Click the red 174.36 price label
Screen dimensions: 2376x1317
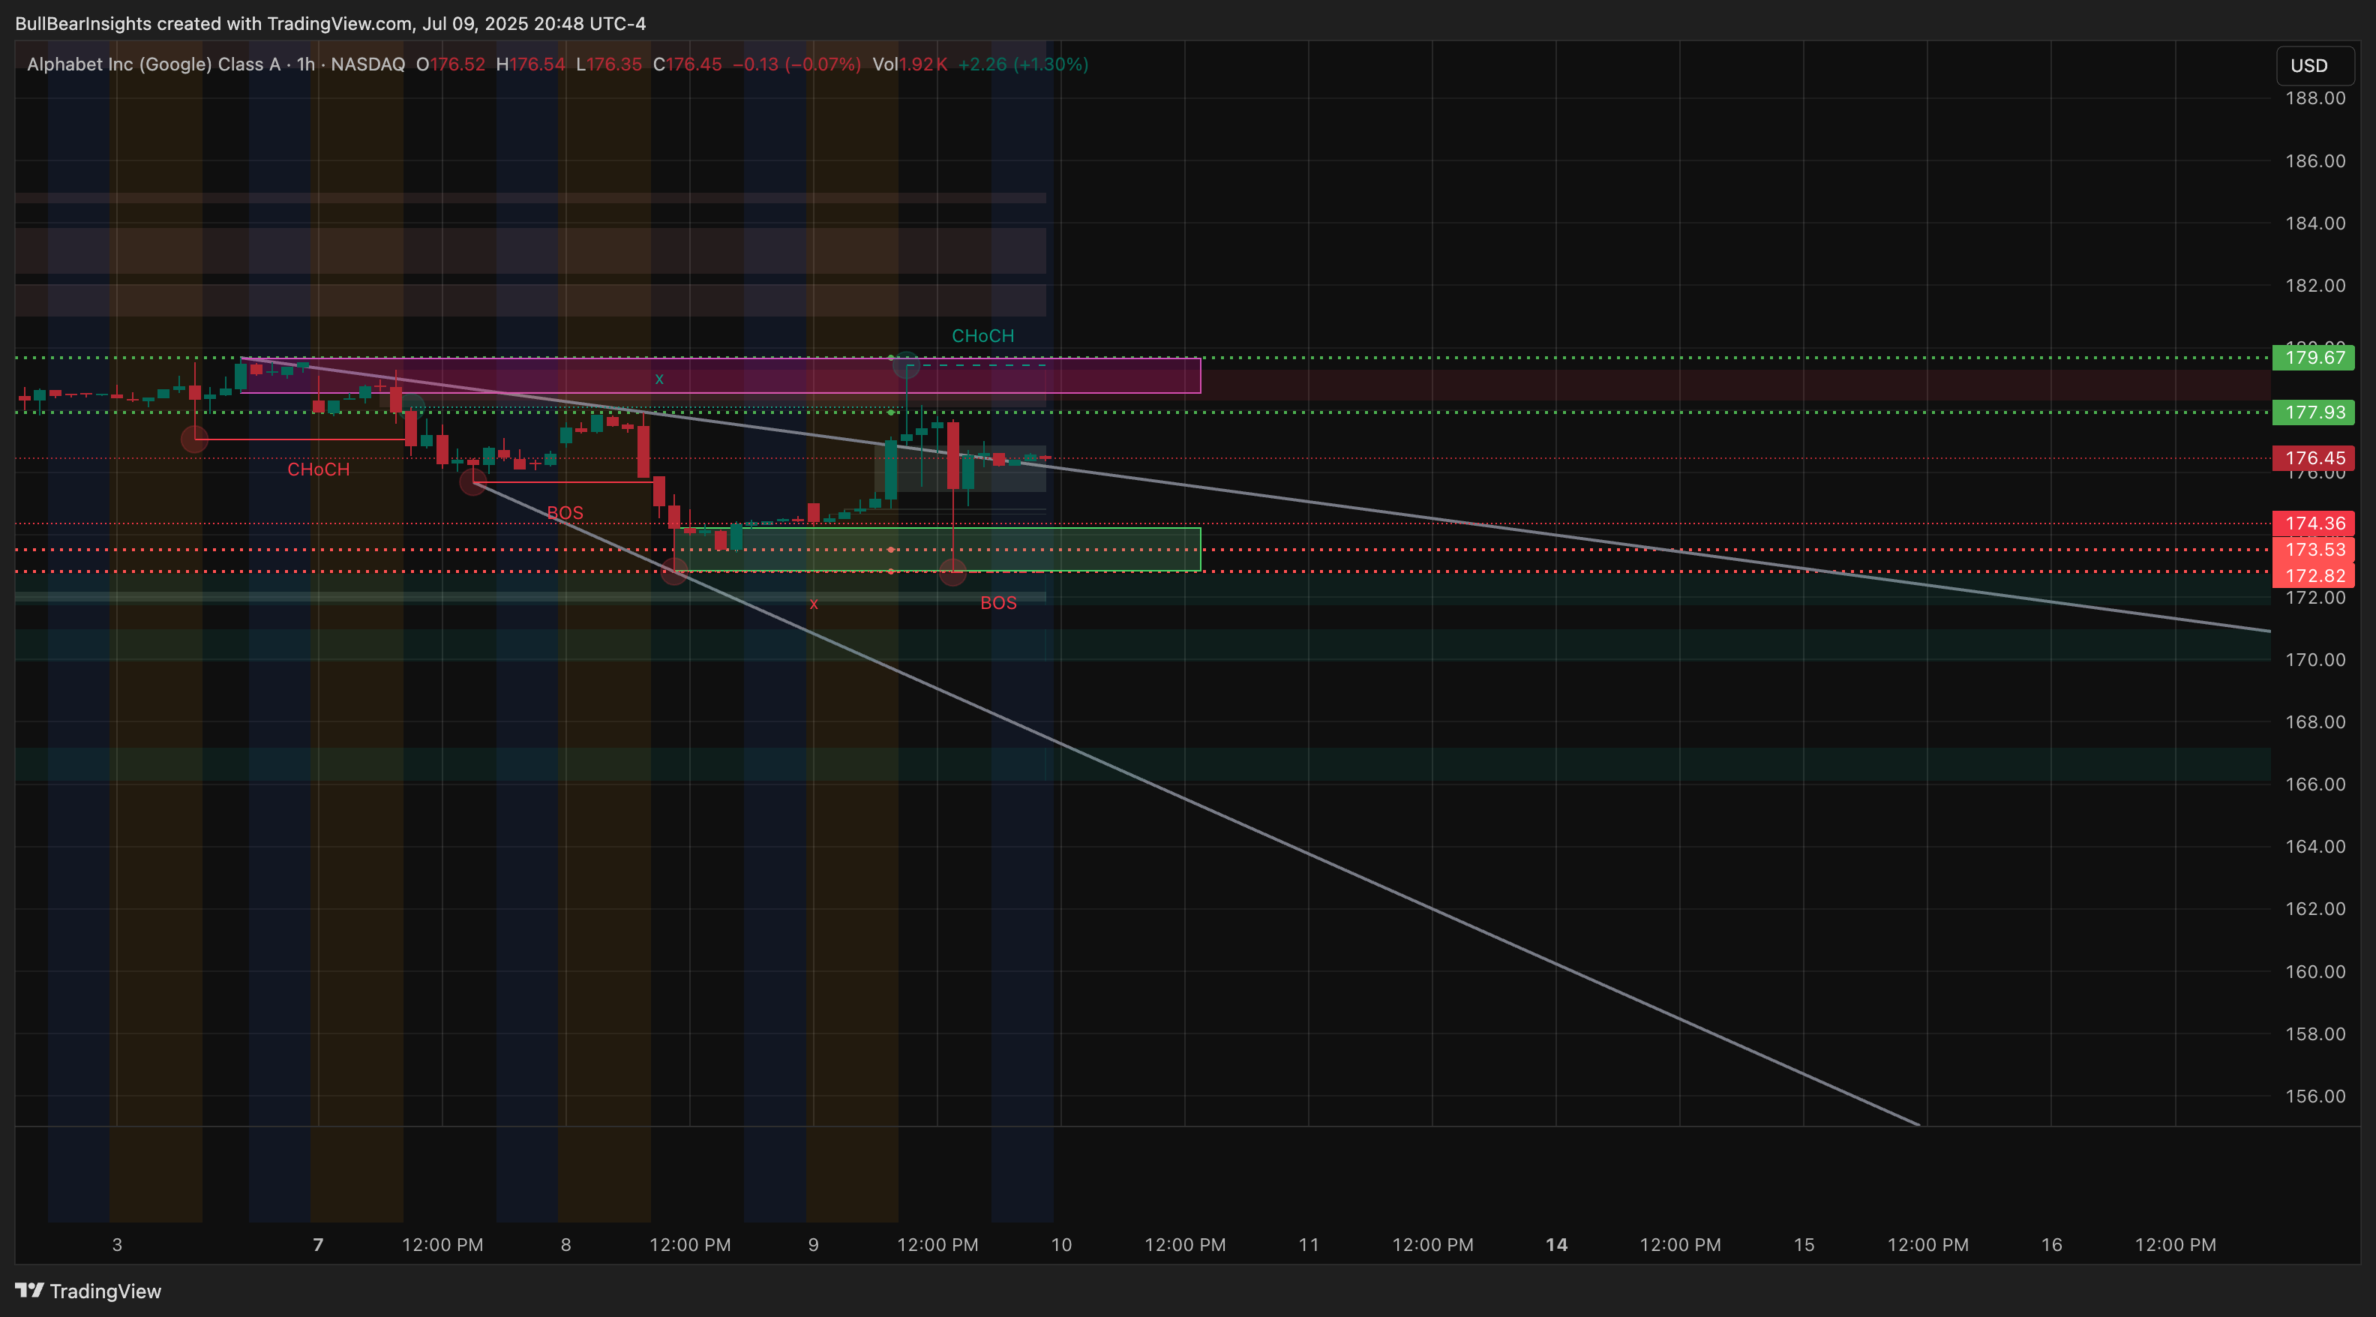point(2314,523)
